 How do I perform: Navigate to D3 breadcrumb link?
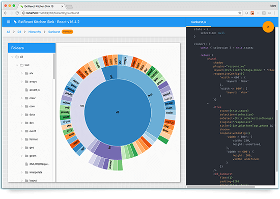[19, 32]
